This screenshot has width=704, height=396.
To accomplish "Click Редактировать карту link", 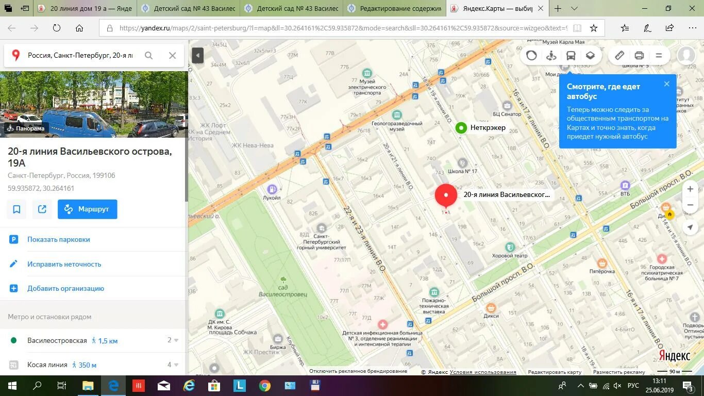I will pos(555,372).
